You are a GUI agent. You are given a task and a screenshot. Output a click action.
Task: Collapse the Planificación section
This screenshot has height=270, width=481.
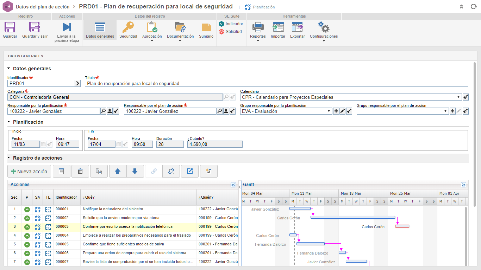click(9, 122)
